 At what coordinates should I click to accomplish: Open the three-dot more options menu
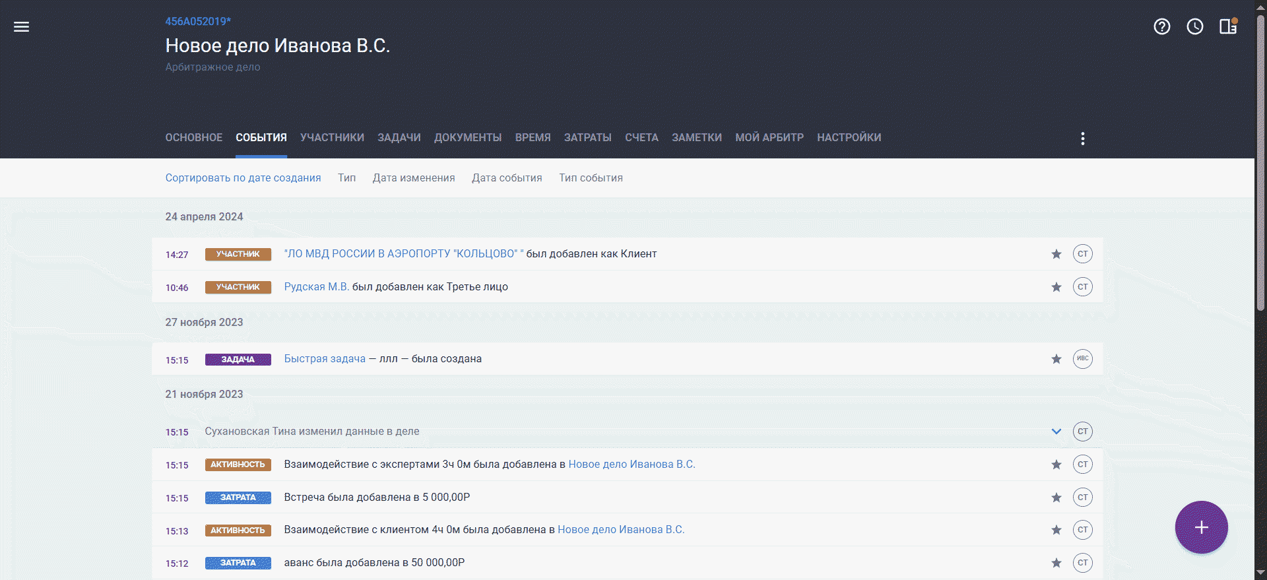1082,138
